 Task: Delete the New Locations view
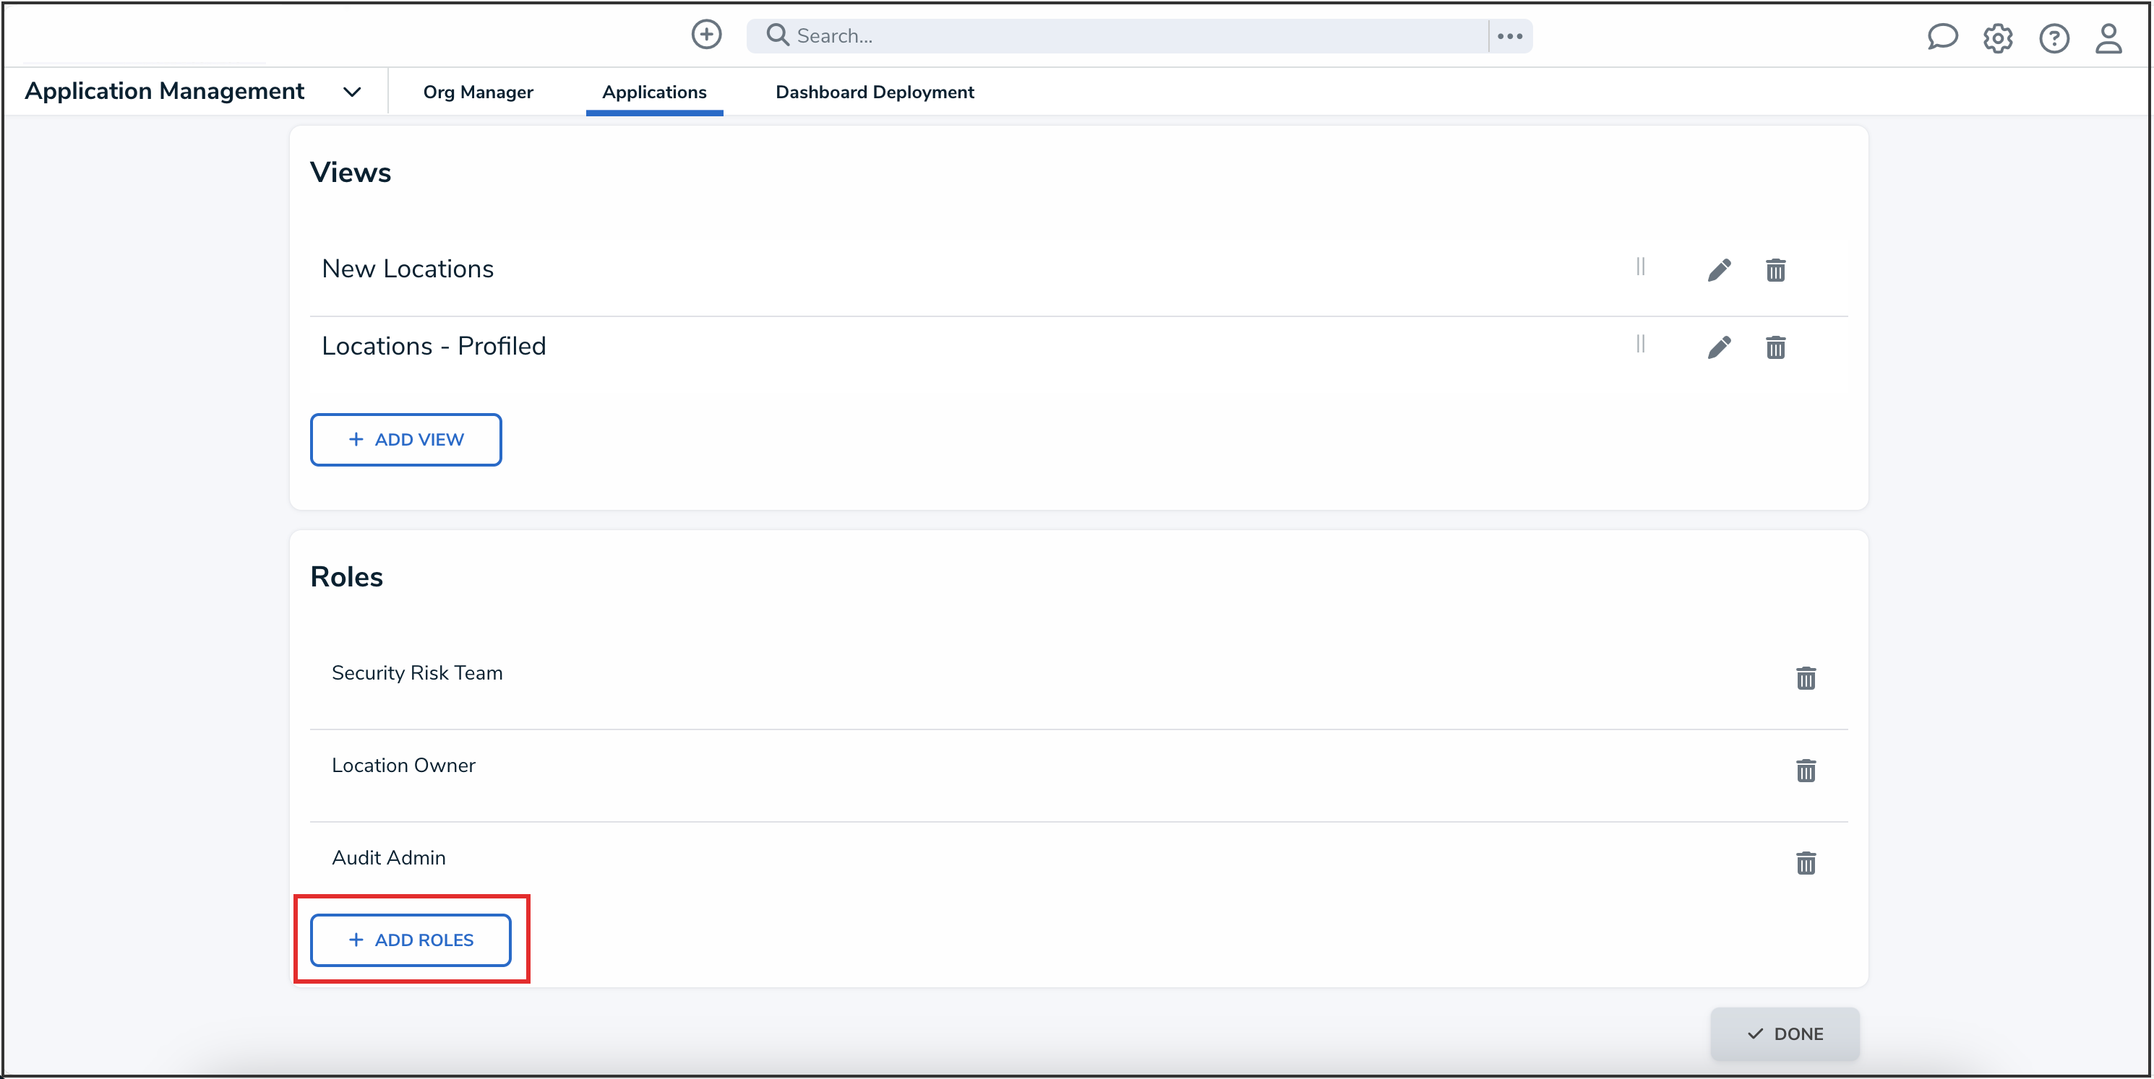[x=1775, y=270]
